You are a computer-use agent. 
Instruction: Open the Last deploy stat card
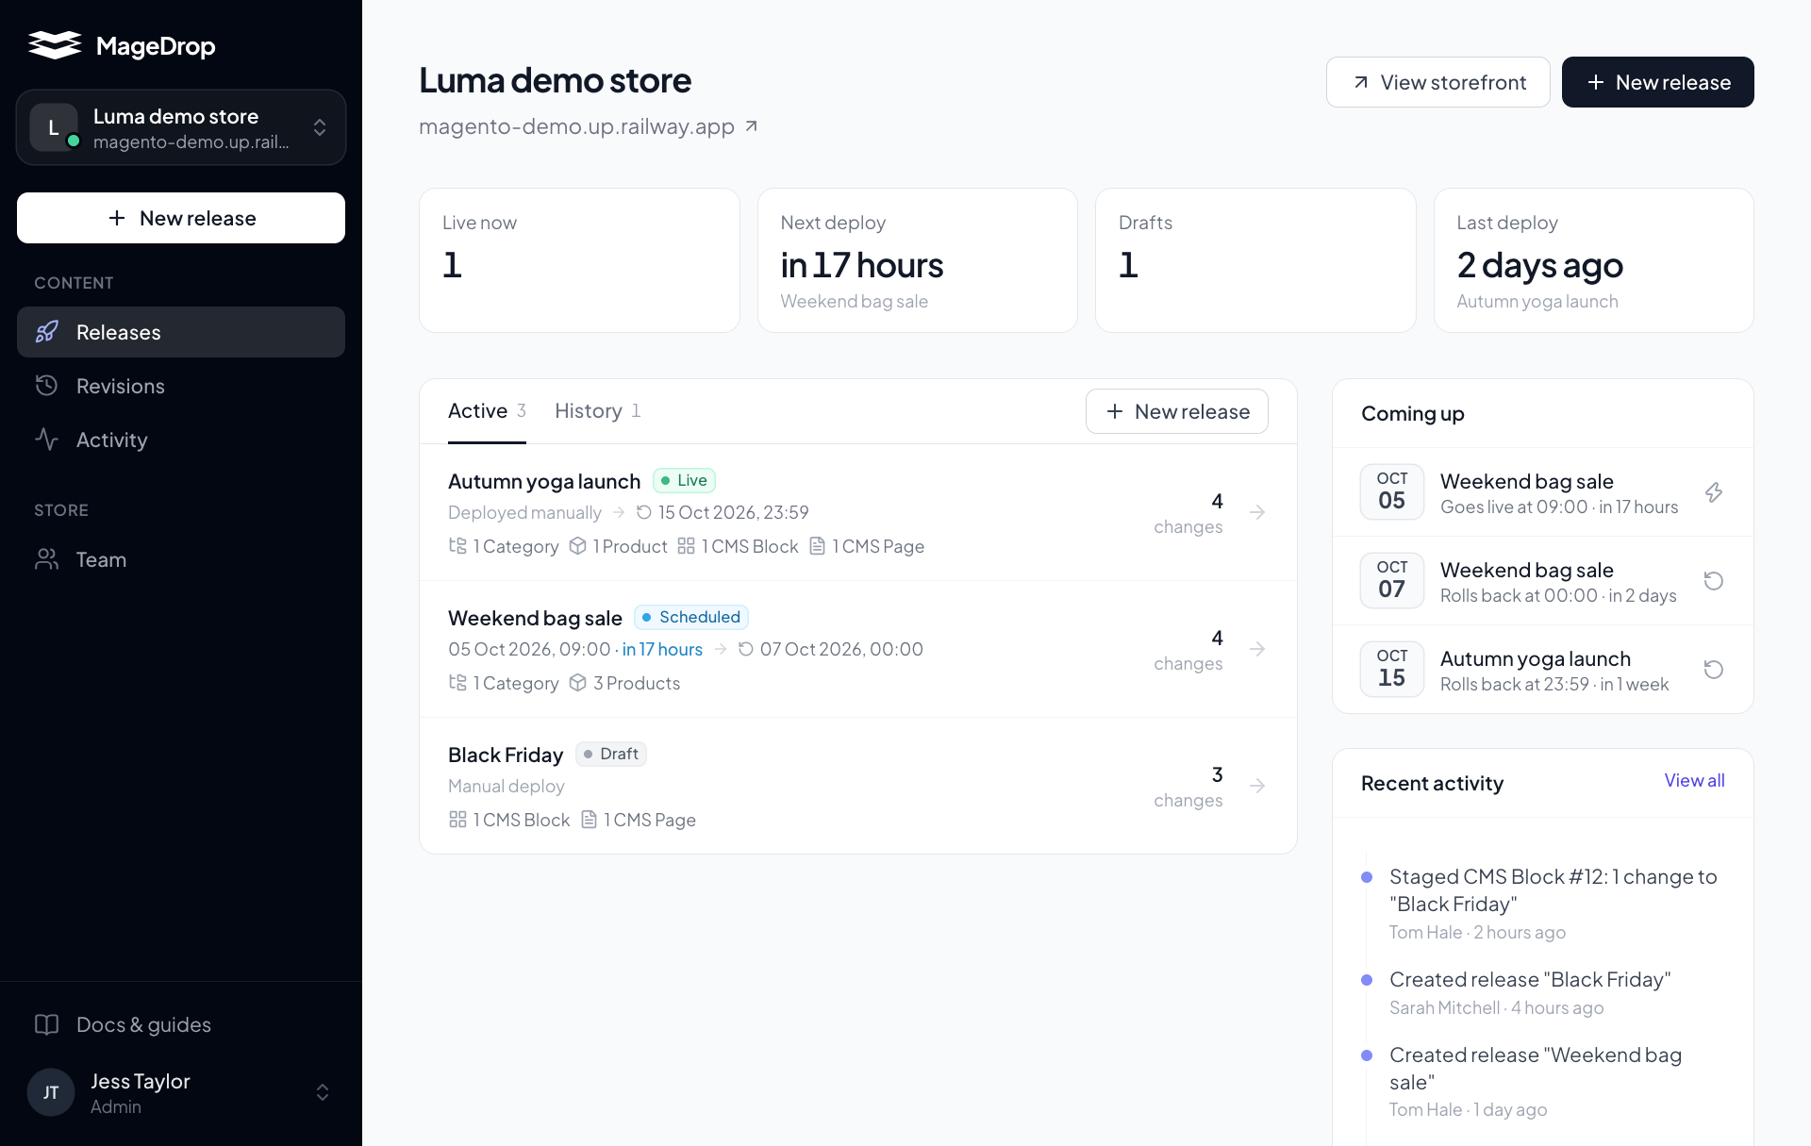coord(1593,260)
